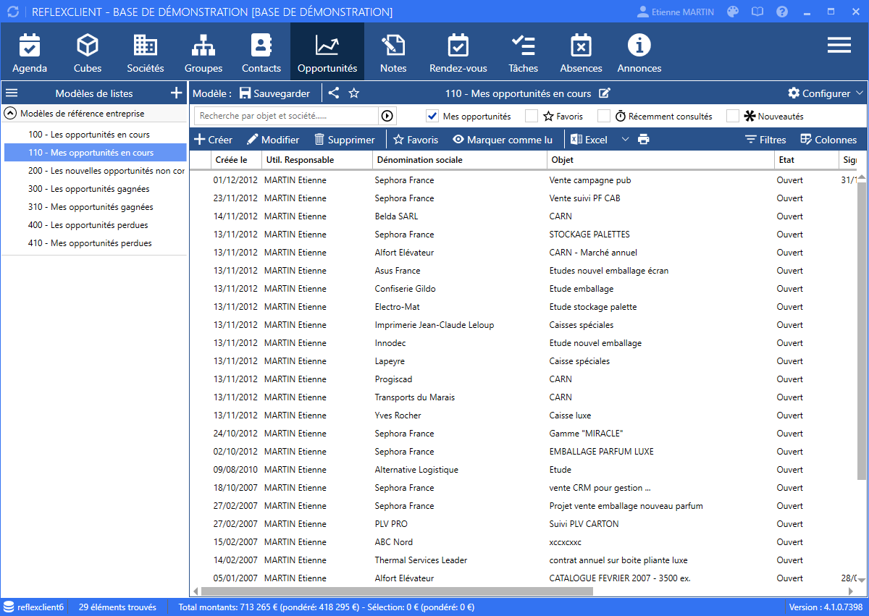
Task: Open the color theme palette icon
Action: [x=734, y=12]
